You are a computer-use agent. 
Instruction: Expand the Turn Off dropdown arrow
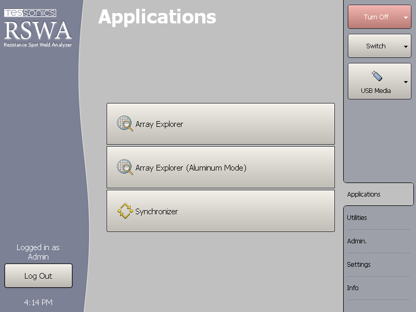(406, 18)
